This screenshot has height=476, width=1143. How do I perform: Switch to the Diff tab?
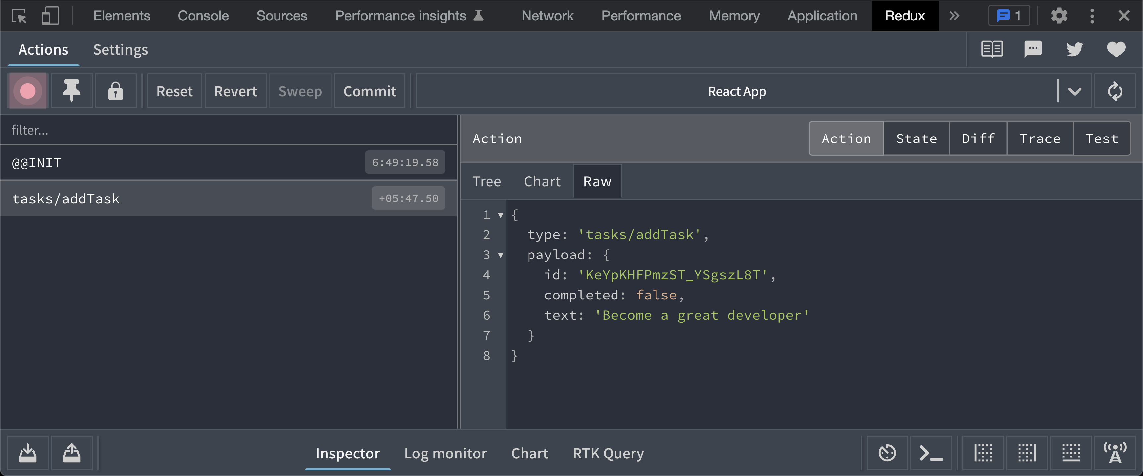click(x=978, y=139)
